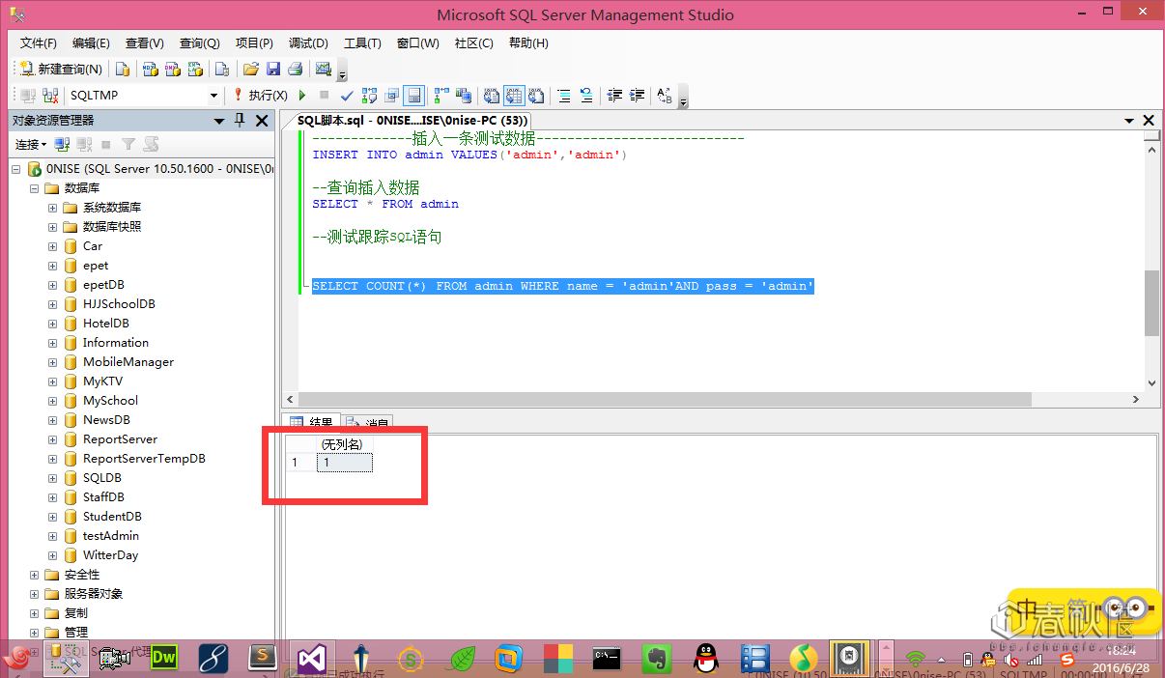Click Connect Object Explorer computer icon
1165x678 pixels.
click(62, 144)
